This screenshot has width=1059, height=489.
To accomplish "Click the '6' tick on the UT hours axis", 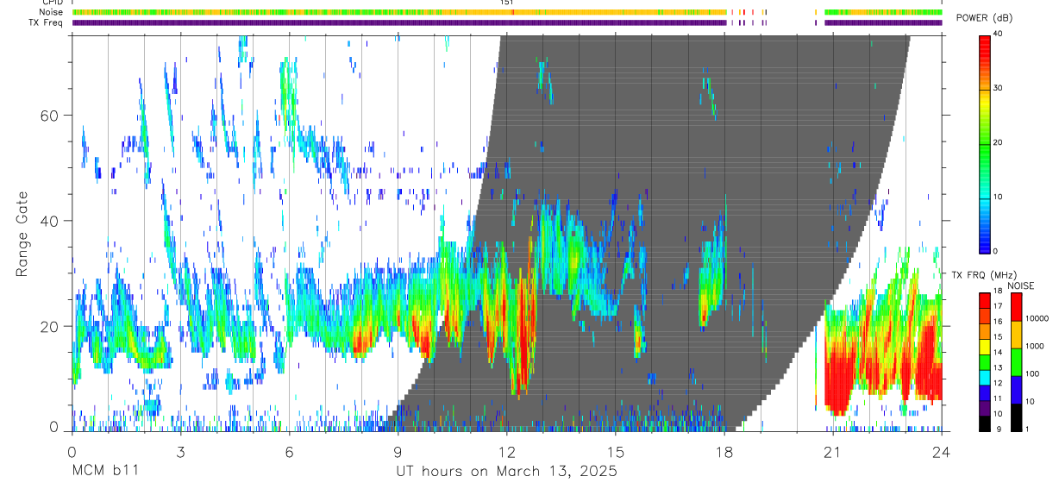I will [x=289, y=451].
